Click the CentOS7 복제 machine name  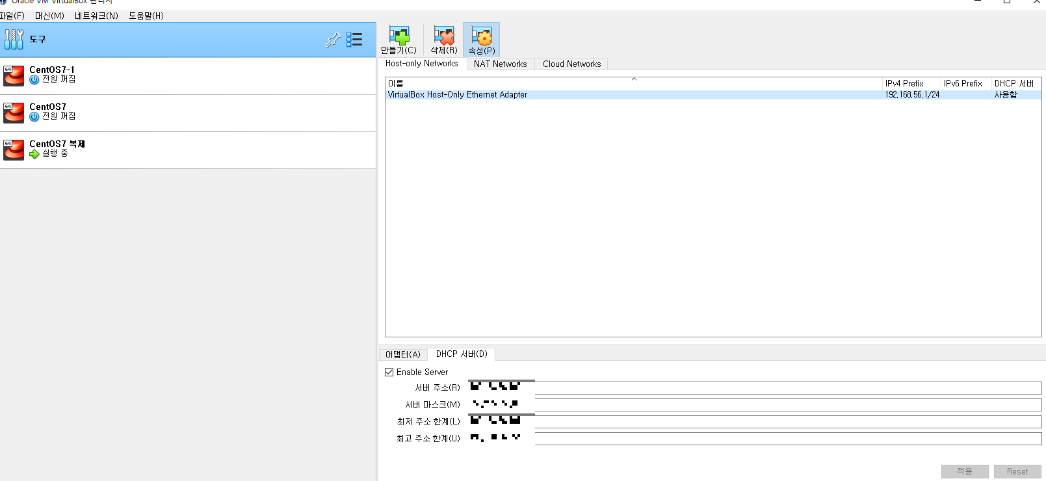click(x=57, y=144)
